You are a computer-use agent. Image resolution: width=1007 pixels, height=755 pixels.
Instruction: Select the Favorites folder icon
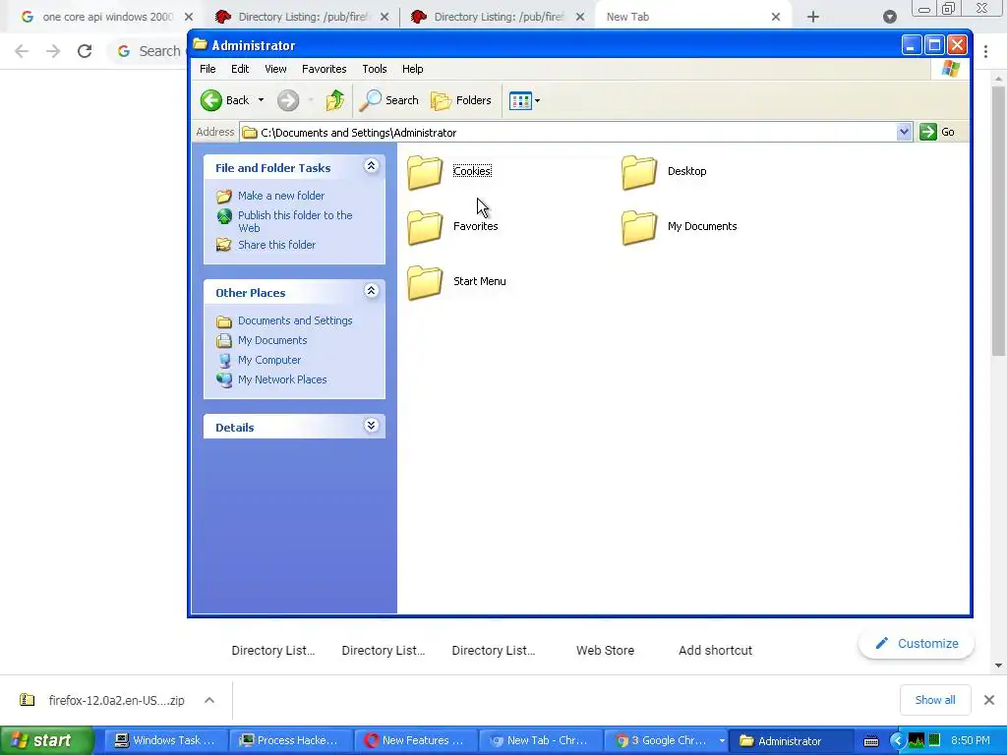point(425,228)
